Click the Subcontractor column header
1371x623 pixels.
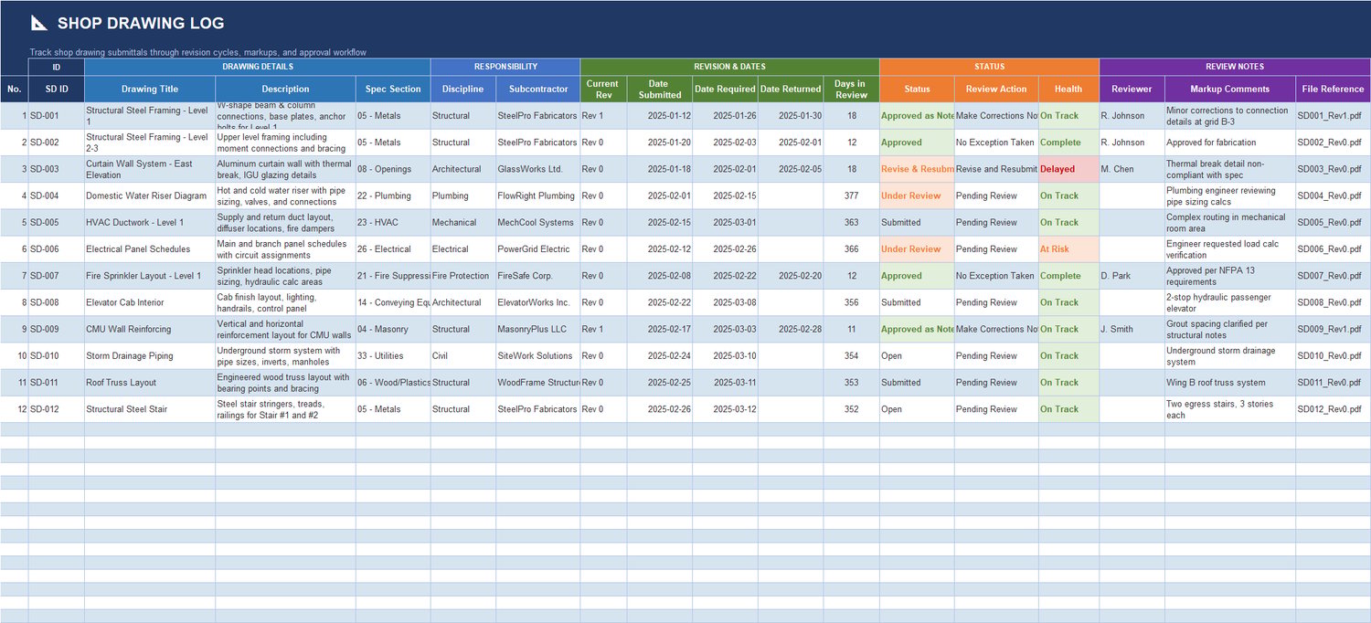point(538,89)
